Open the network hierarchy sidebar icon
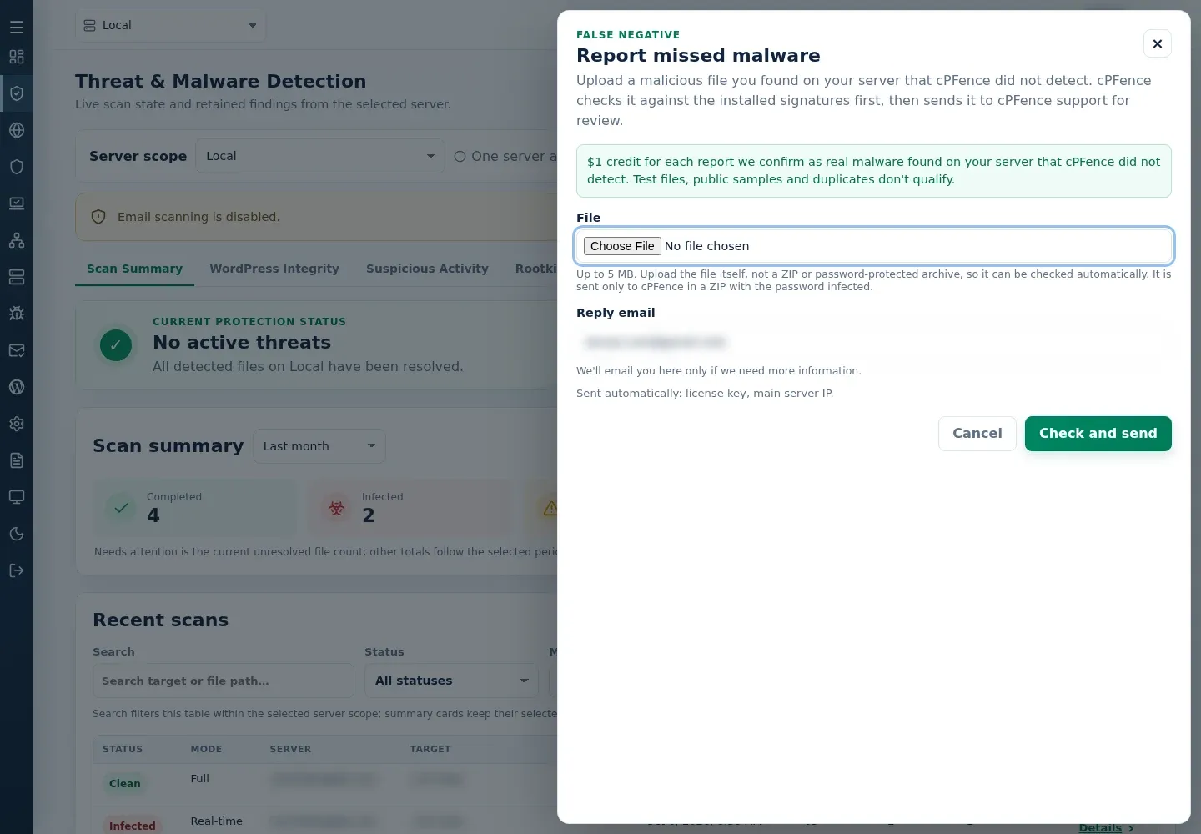This screenshot has height=834, width=1201. [x=17, y=240]
